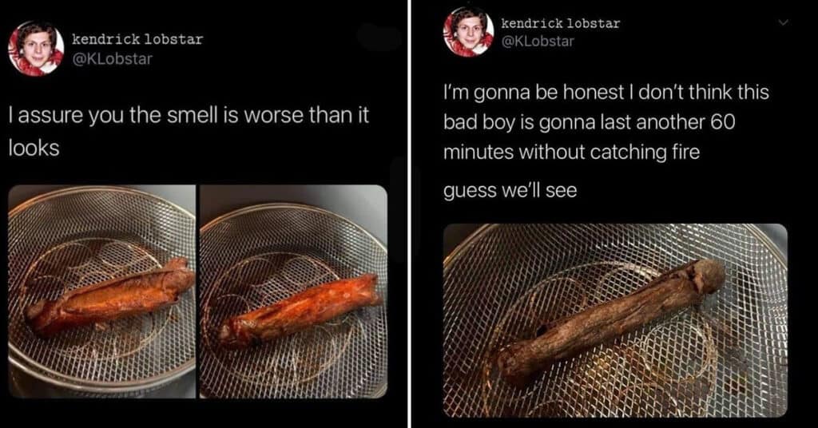818x428 pixels.
Task: Click the word 'looks' in left tweet
Action: 34,148
